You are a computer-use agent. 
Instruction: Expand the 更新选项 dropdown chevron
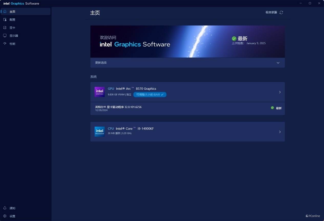click(x=278, y=63)
